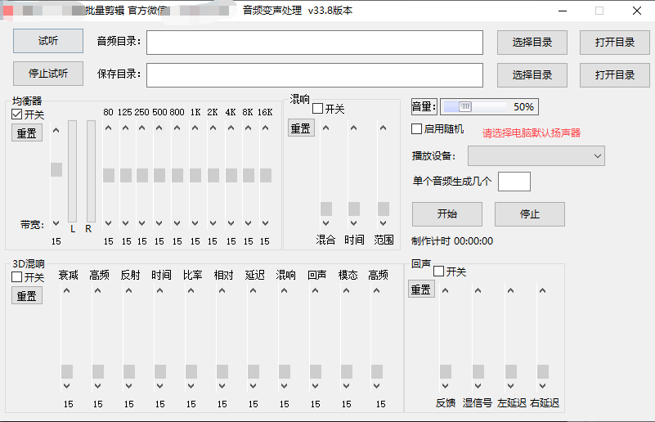The height and width of the screenshot is (422, 655).
Task: Click up arrow above 3D 衰减 slider
Action: (x=67, y=292)
